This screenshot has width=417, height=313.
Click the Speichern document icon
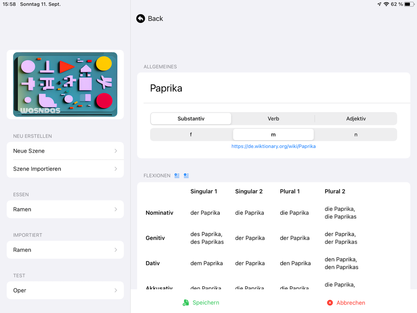(186, 303)
